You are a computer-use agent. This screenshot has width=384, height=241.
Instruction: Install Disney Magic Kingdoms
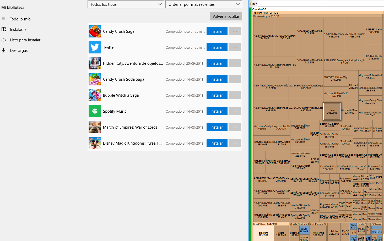[x=217, y=143]
